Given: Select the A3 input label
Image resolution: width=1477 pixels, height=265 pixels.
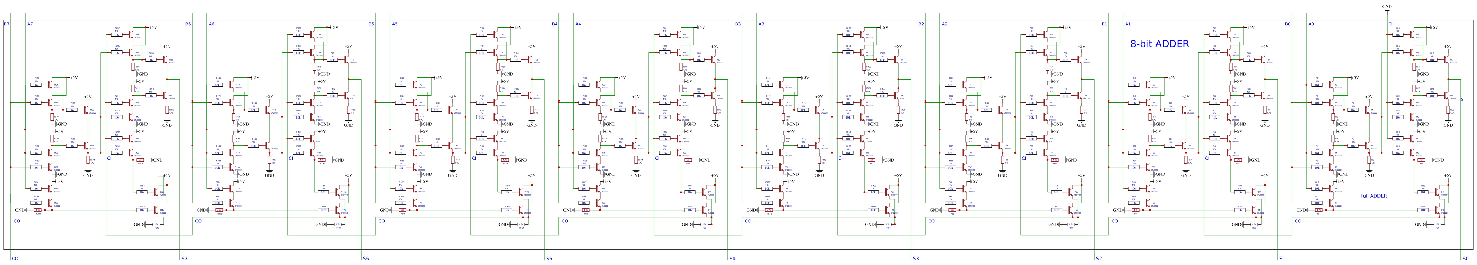Looking at the screenshot, I should pyautogui.click(x=761, y=24).
